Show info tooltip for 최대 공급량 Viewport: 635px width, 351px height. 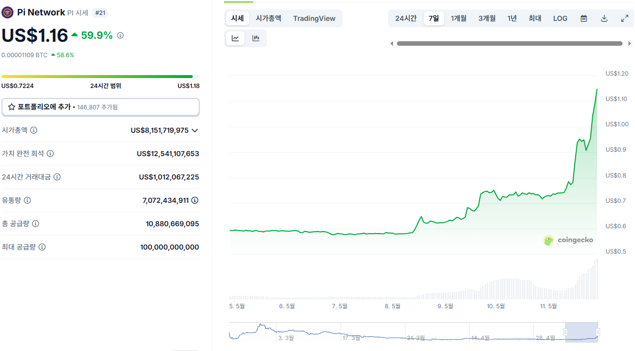click(x=42, y=247)
